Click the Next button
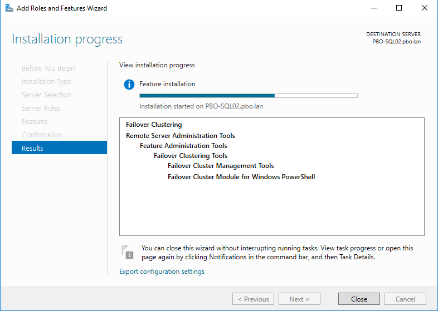This screenshot has width=438, height=311. point(299,299)
